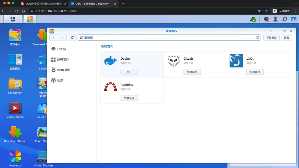Clear the docker search field

258,37
